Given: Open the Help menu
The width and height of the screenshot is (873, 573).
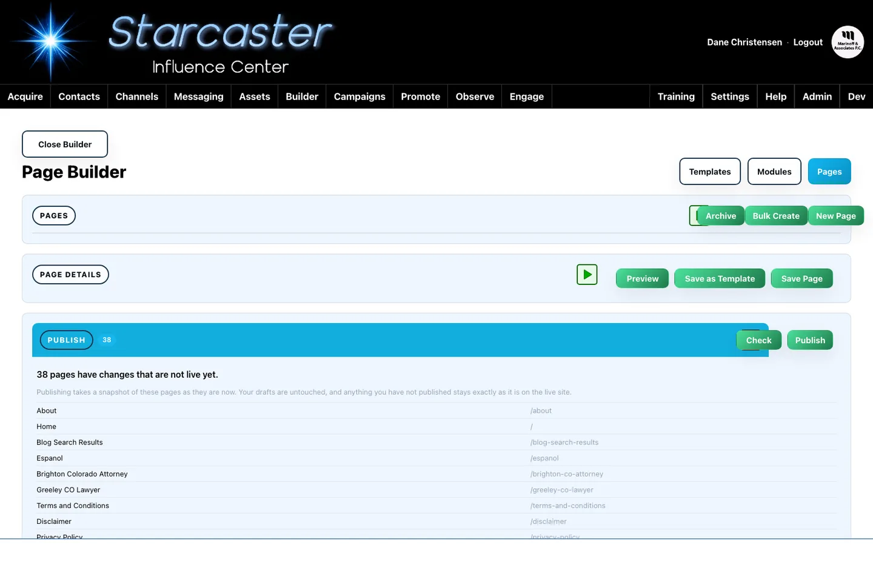Looking at the screenshot, I should pos(776,96).
